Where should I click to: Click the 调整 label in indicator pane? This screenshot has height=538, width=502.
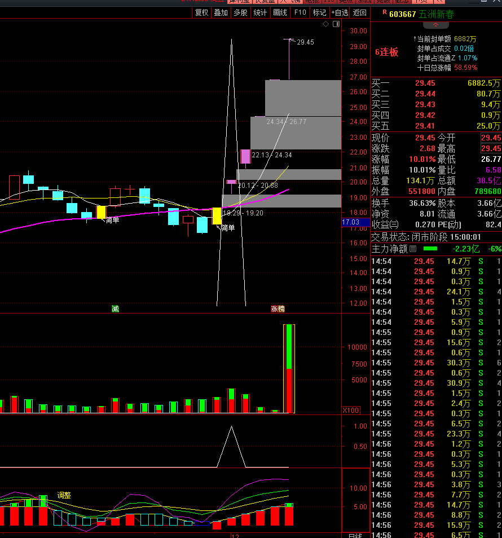64,495
